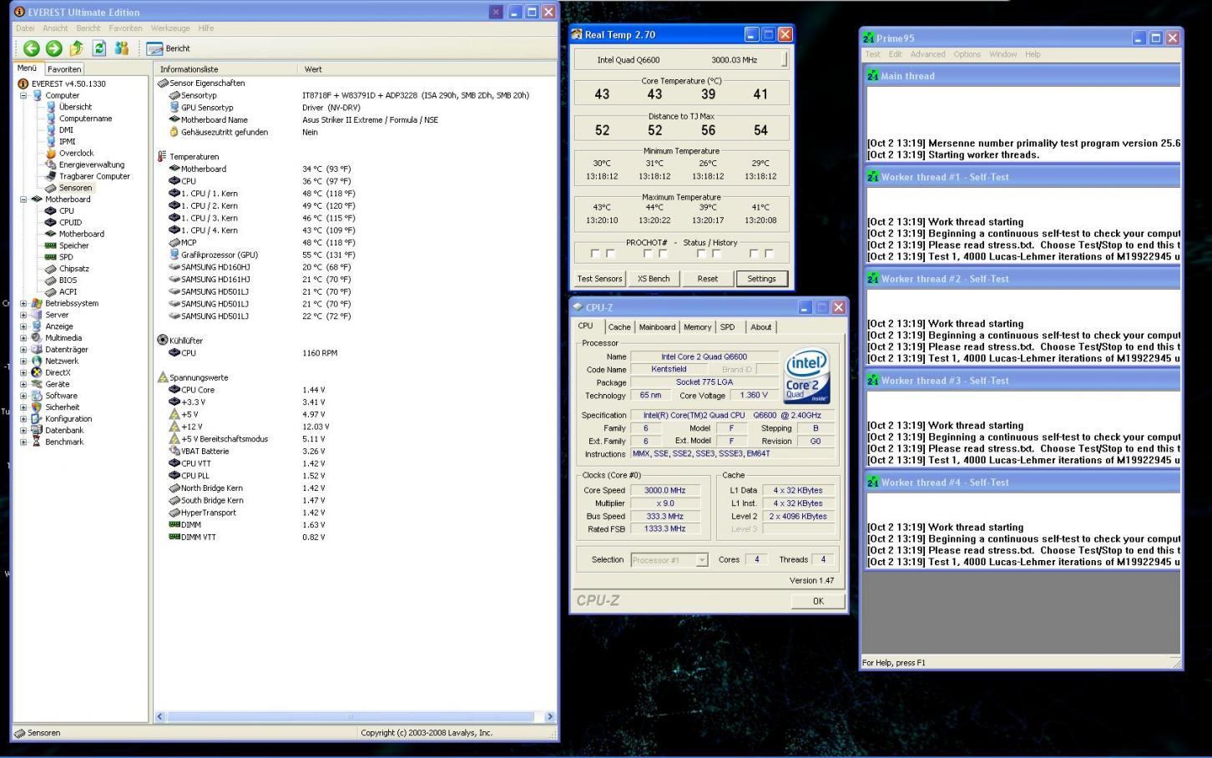Collapse the Motherboard tree node

coord(23,200)
